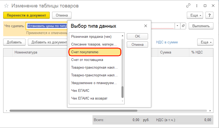Confirm selection with OK button
The width and height of the screenshot is (219, 128).
click(x=137, y=36)
